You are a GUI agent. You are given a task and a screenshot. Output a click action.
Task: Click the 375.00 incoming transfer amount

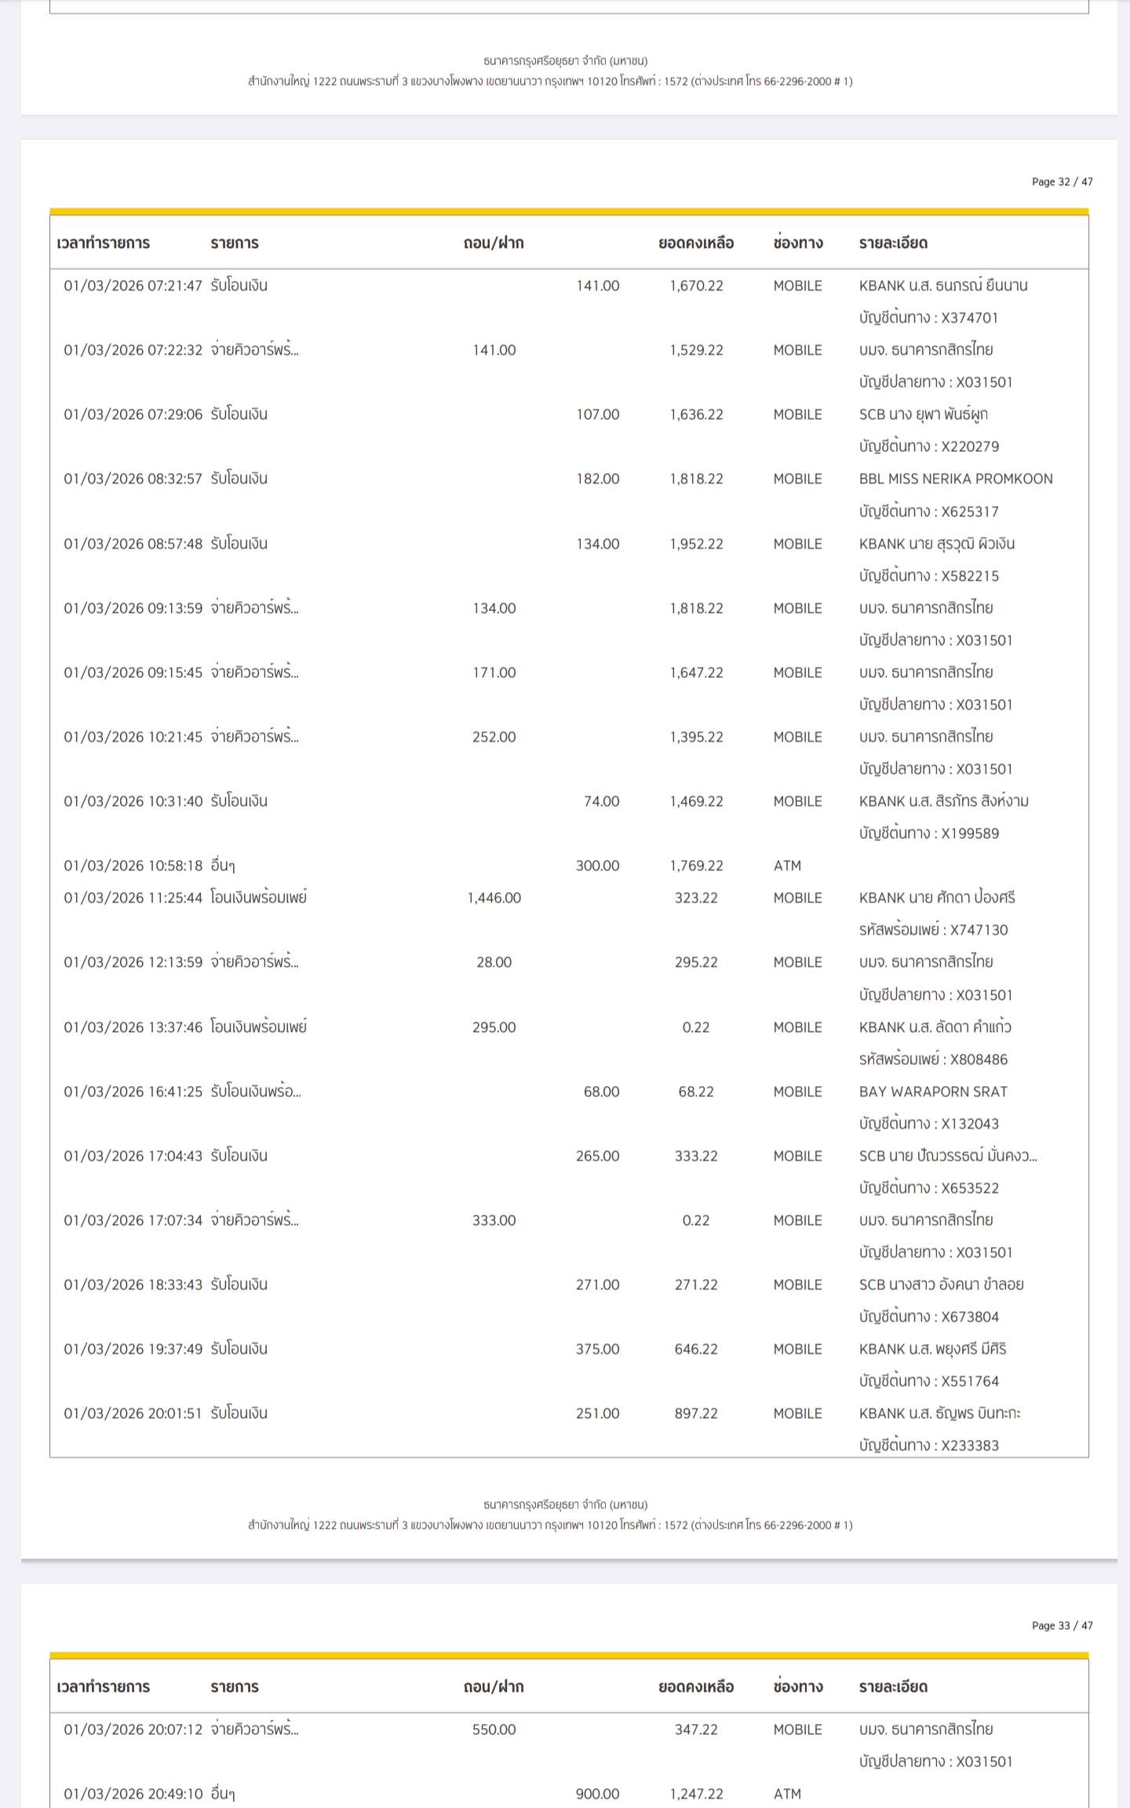coord(597,1349)
